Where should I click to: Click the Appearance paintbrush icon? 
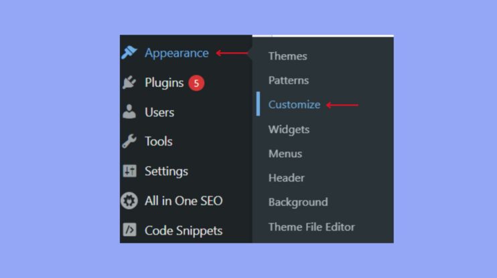129,53
